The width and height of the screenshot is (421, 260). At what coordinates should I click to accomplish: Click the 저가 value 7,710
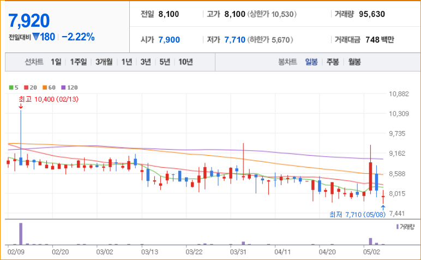tap(234, 40)
